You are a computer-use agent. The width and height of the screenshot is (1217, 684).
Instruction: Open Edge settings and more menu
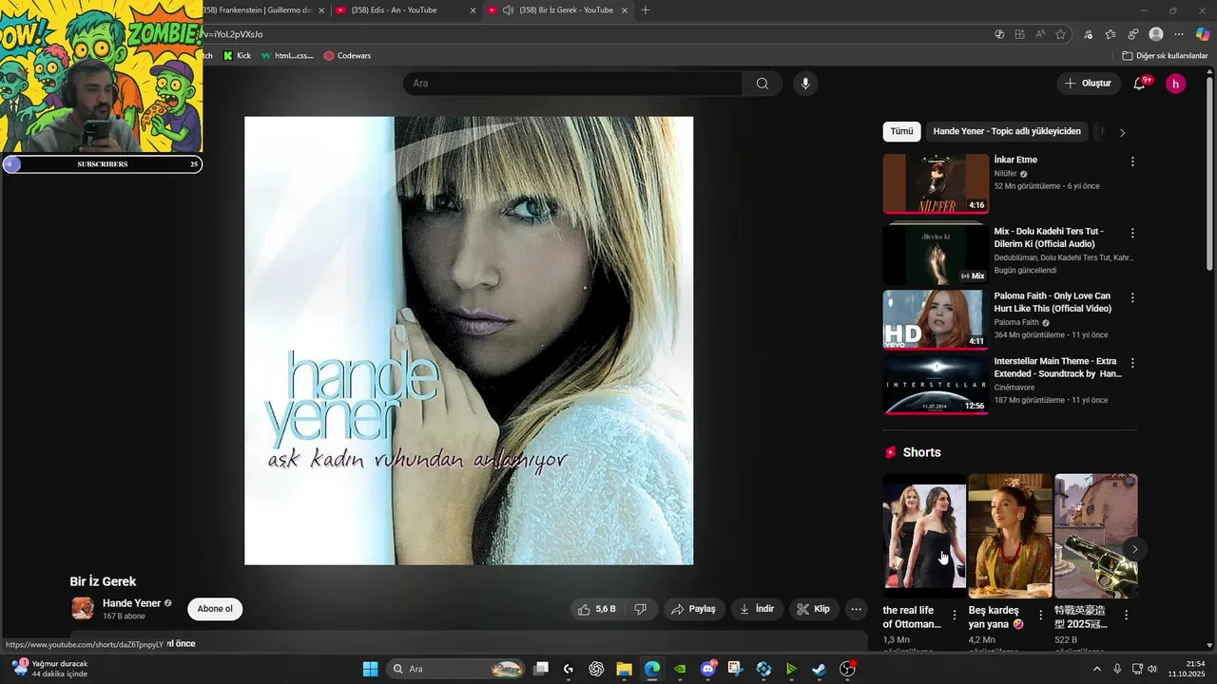click(x=1177, y=34)
